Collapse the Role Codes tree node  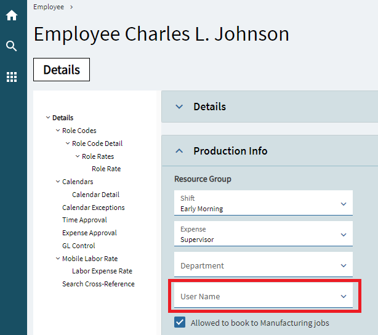tap(58, 131)
